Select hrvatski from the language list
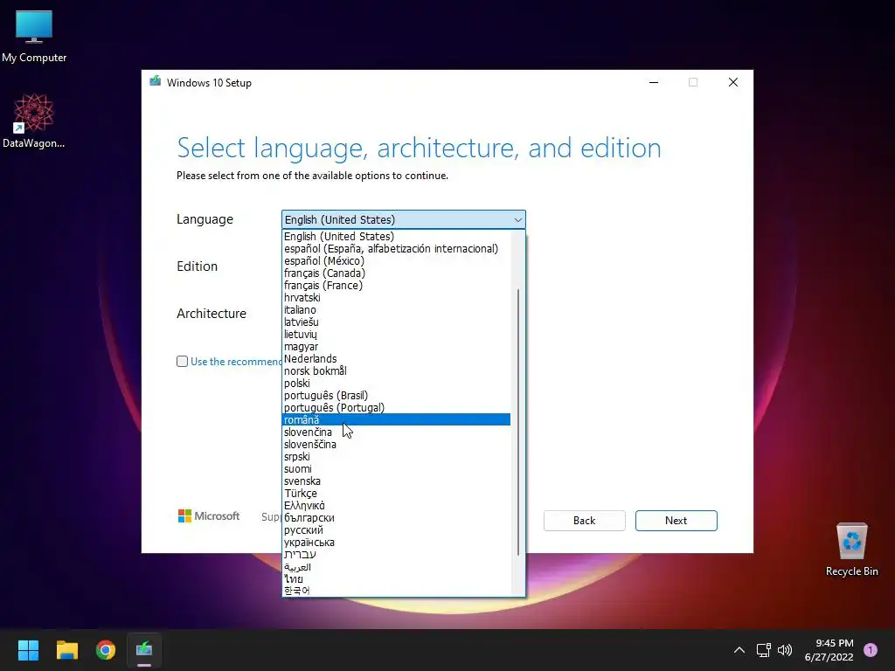The height and width of the screenshot is (671, 895). click(396, 298)
